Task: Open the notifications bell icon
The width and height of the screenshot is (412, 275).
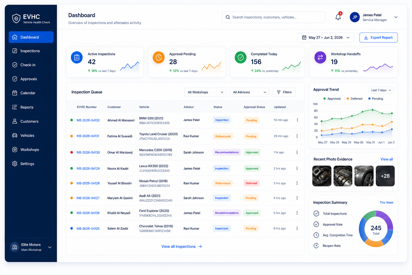Action: (338, 17)
